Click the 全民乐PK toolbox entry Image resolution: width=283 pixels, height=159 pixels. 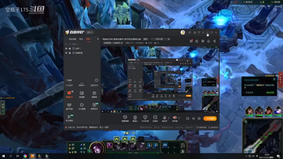pyautogui.click(x=94, y=85)
